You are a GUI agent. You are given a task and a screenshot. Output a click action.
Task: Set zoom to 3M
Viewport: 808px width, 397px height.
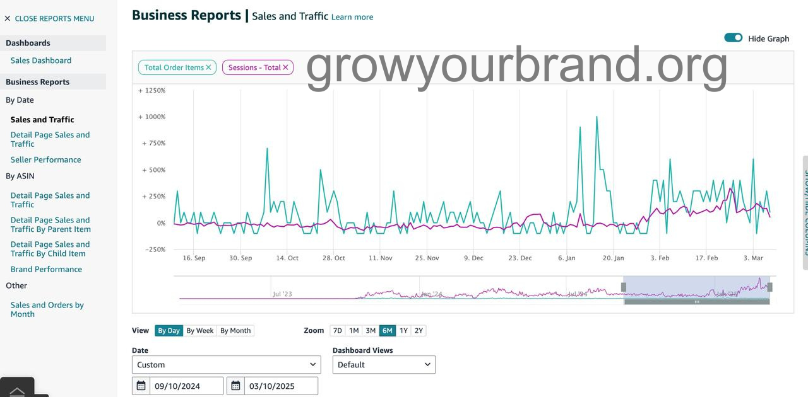point(371,330)
